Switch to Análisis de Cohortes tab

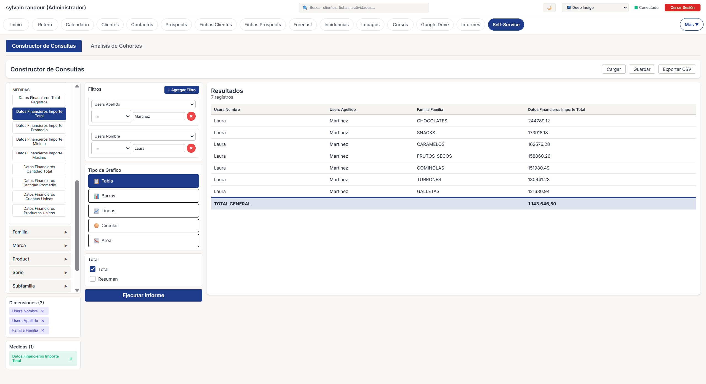tap(116, 46)
